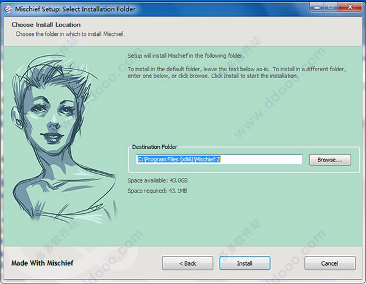Click the Mischief icon in title bar
The height and width of the screenshot is (284, 366).
[x=9, y=9]
